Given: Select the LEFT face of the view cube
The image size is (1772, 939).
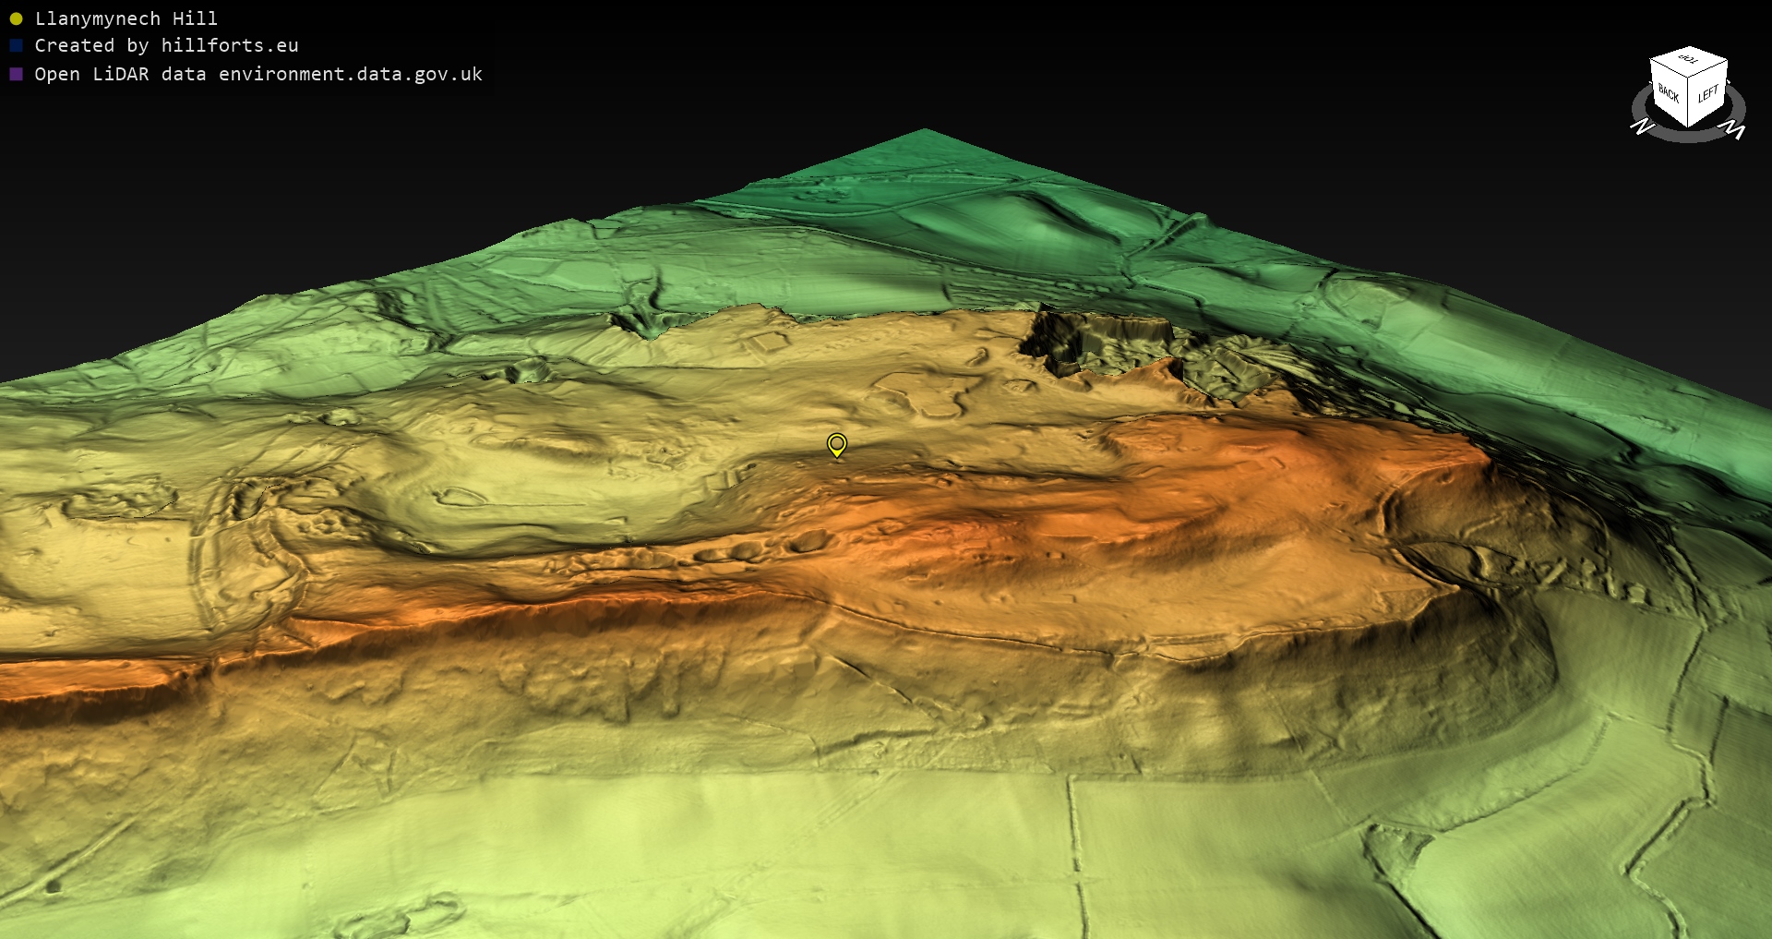Looking at the screenshot, I should point(1708,93).
